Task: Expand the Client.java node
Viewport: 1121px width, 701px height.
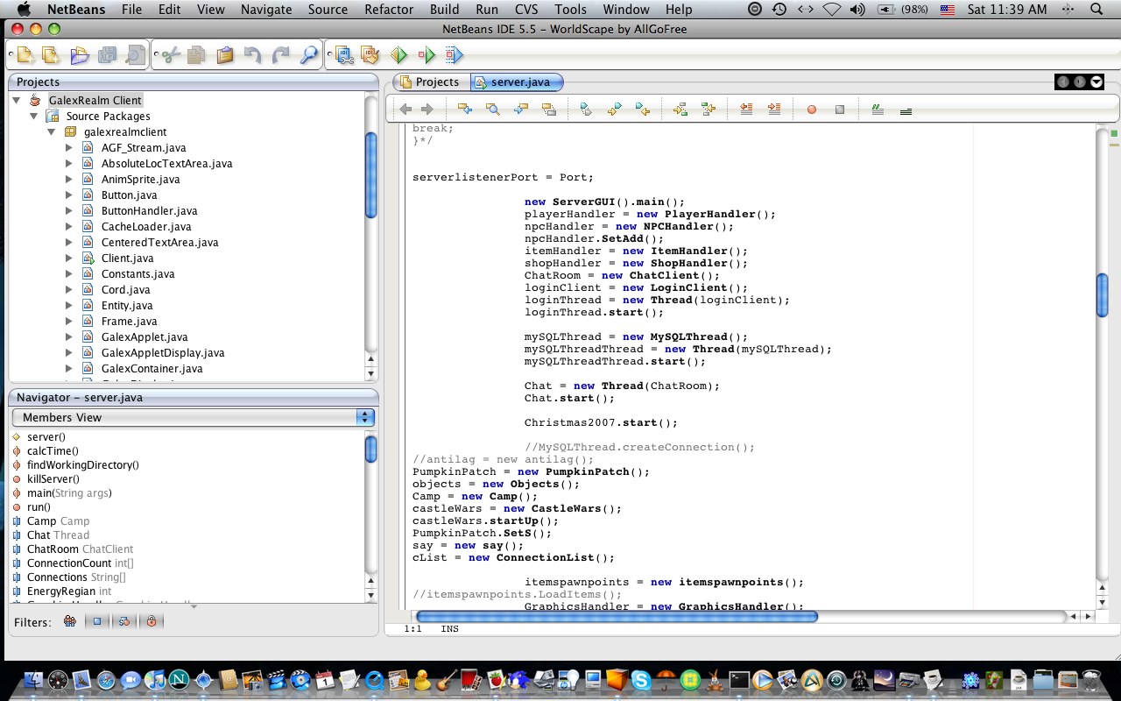Action: [69, 258]
